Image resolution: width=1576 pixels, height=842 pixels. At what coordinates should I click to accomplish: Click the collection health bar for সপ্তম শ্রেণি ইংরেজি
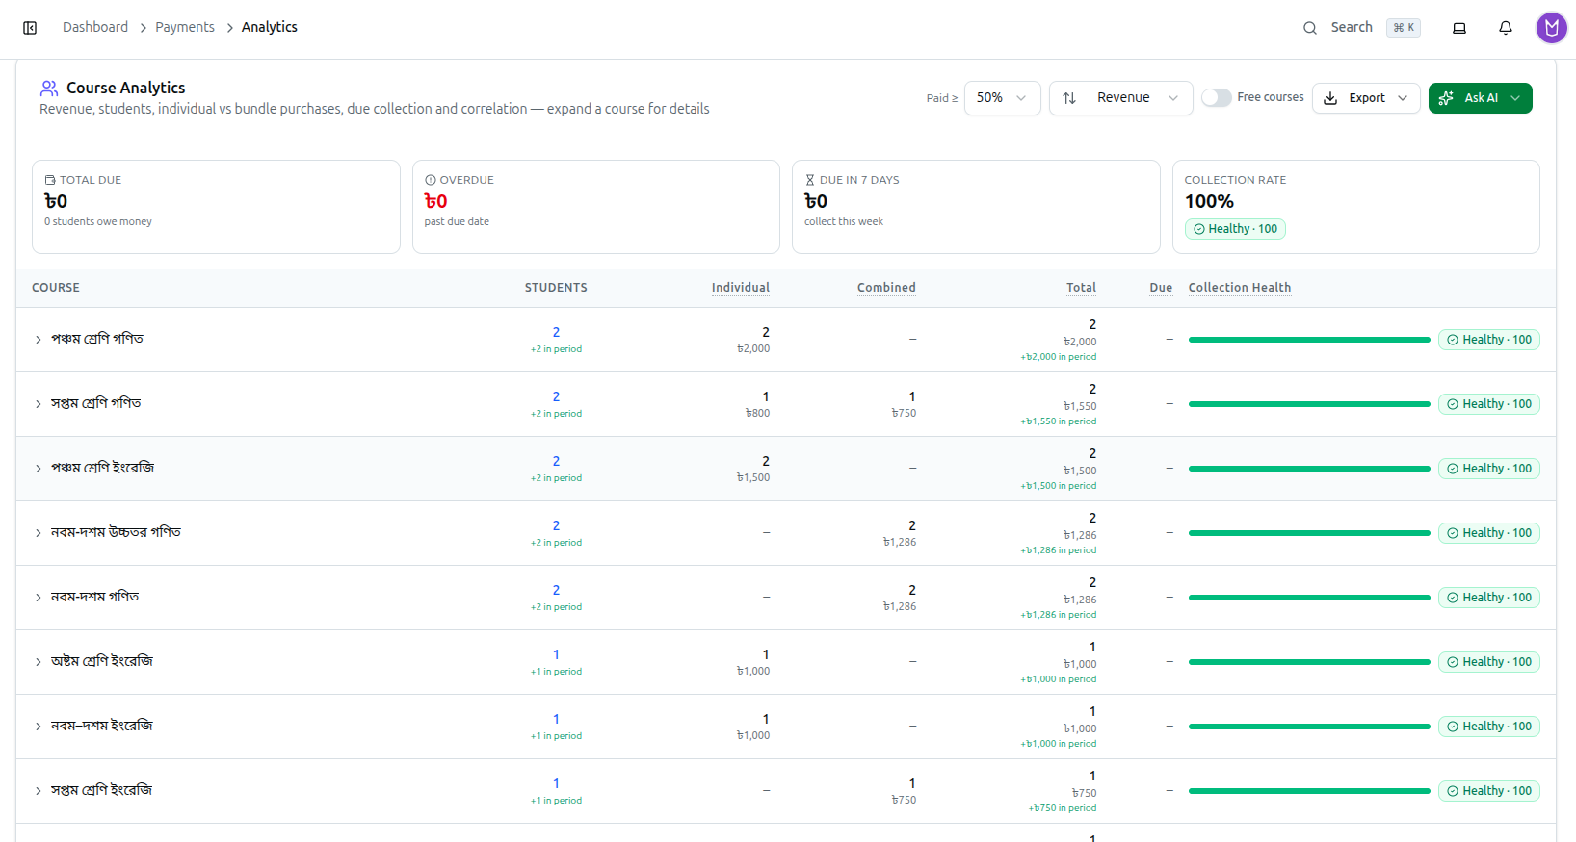pyautogui.click(x=1309, y=791)
